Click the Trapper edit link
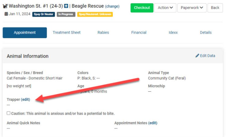 pyautogui.click(x=26, y=100)
